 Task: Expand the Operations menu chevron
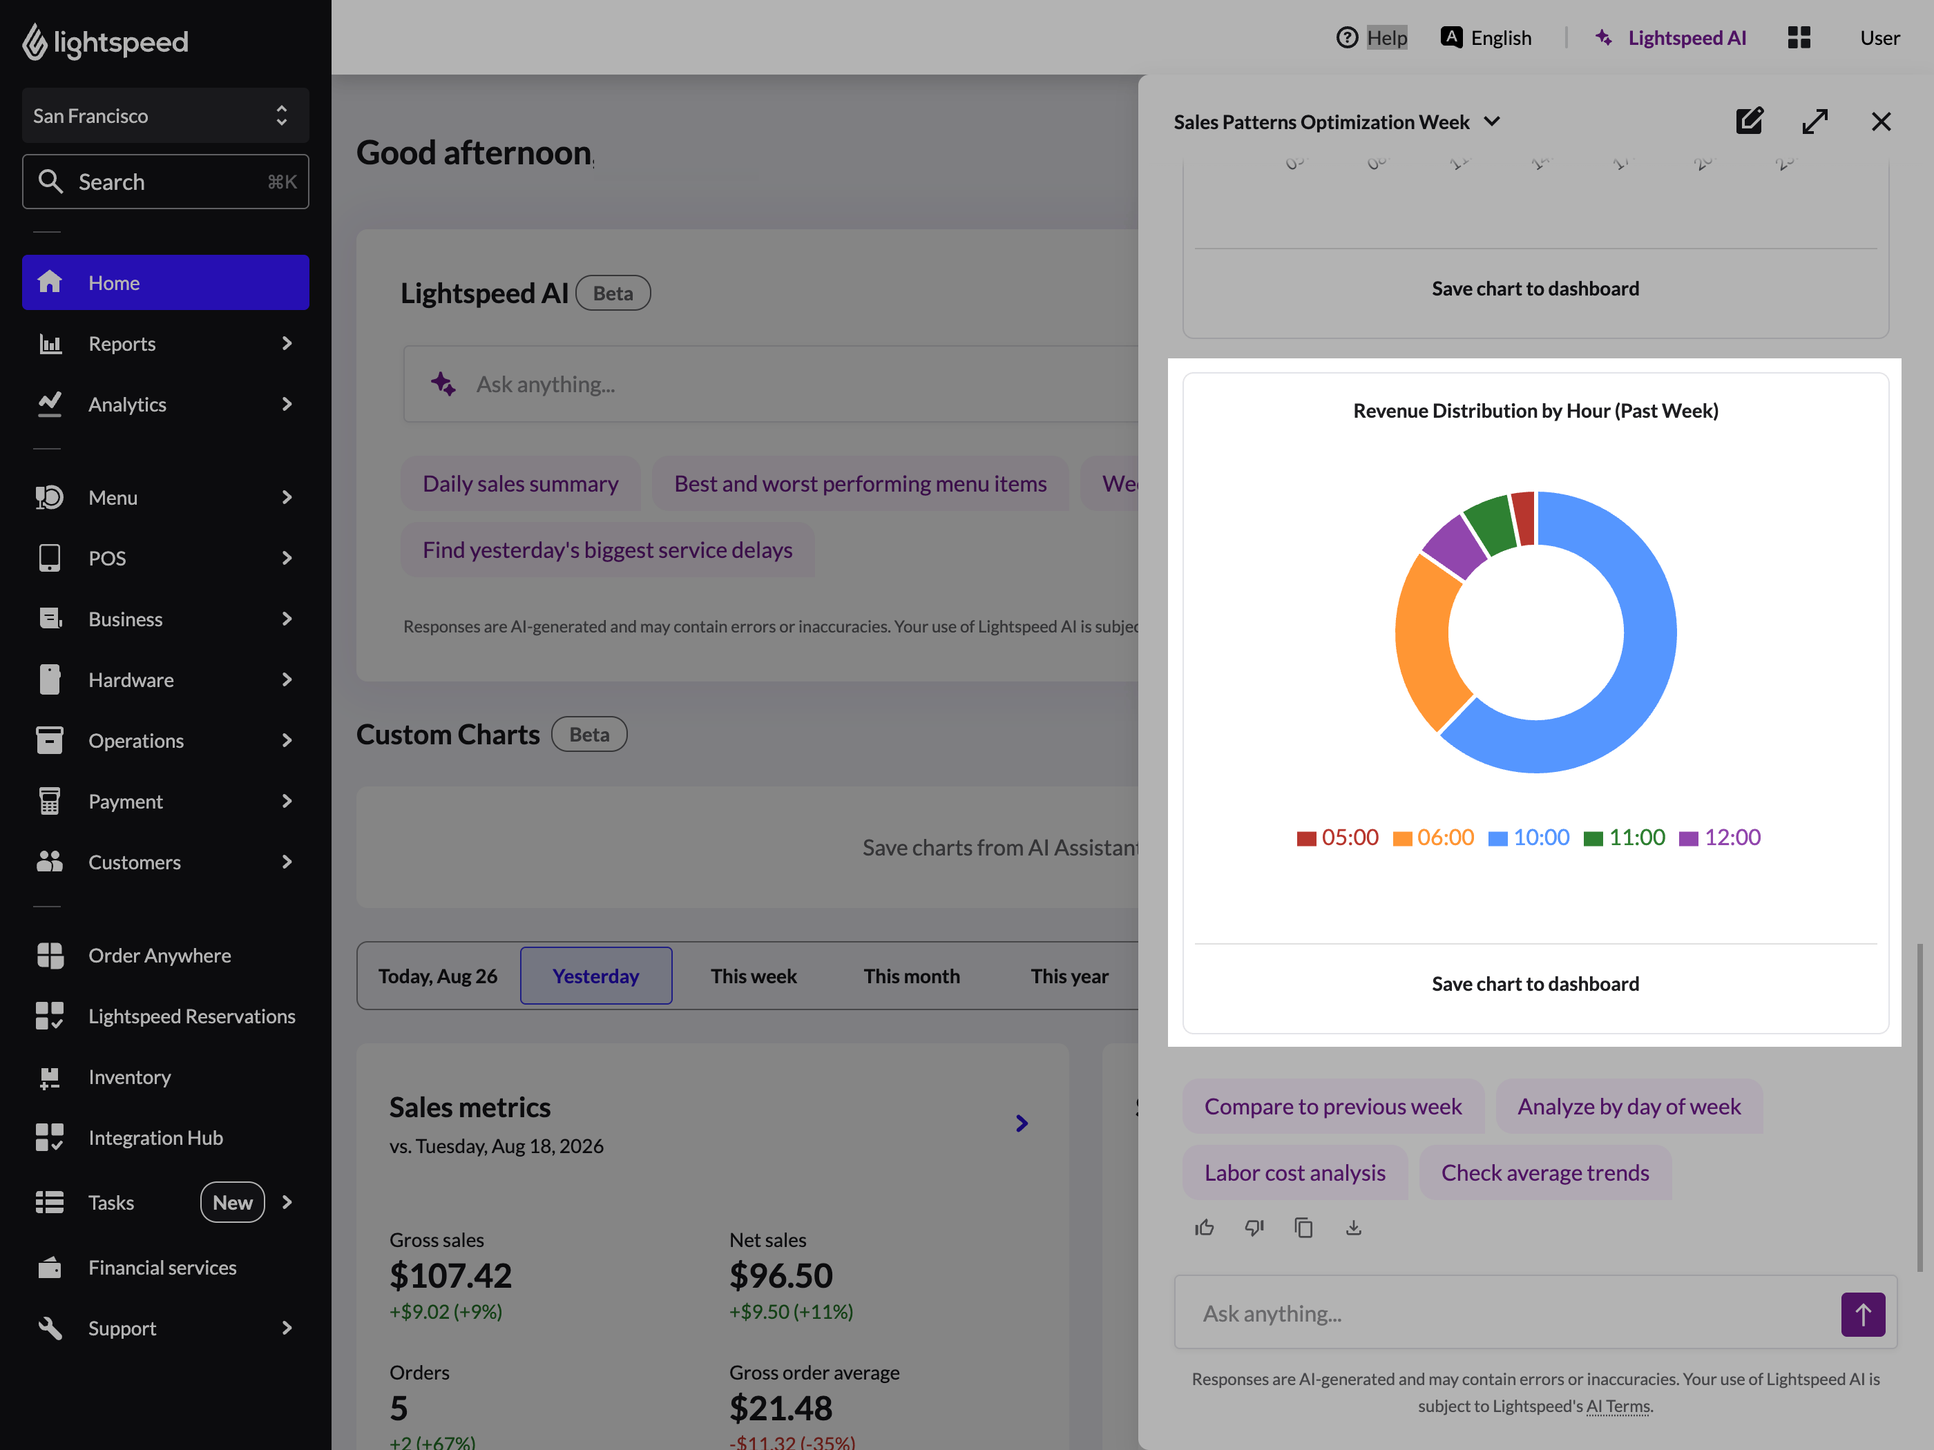(287, 740)
